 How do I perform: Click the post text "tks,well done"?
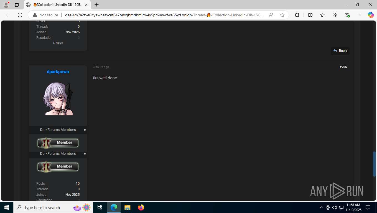[x=105, y=78]
